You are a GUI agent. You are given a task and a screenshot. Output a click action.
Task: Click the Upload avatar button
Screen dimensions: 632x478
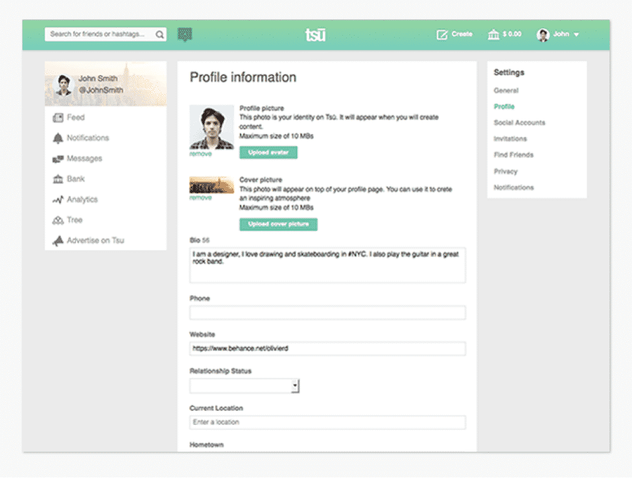point(268,152)
